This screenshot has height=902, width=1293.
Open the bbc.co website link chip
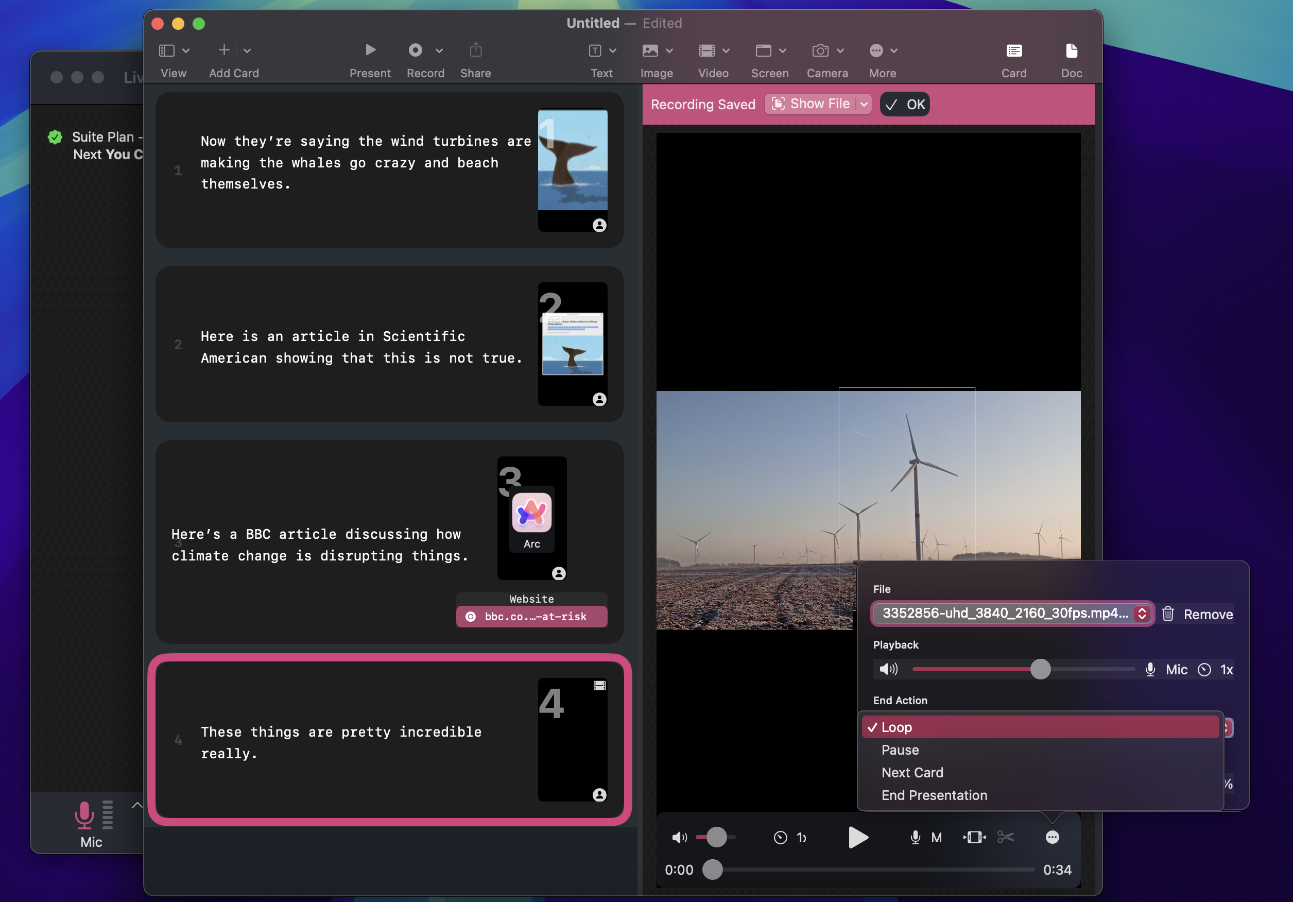531,616
